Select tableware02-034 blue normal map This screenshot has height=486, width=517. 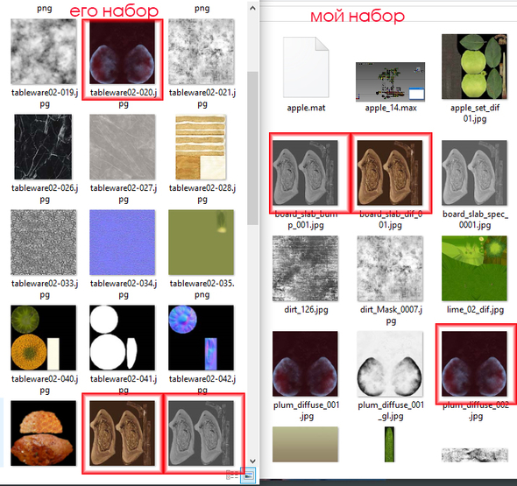(x=122, y=243)
